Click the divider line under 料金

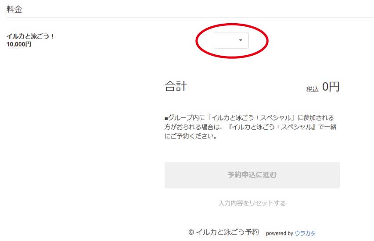(190, 18)
